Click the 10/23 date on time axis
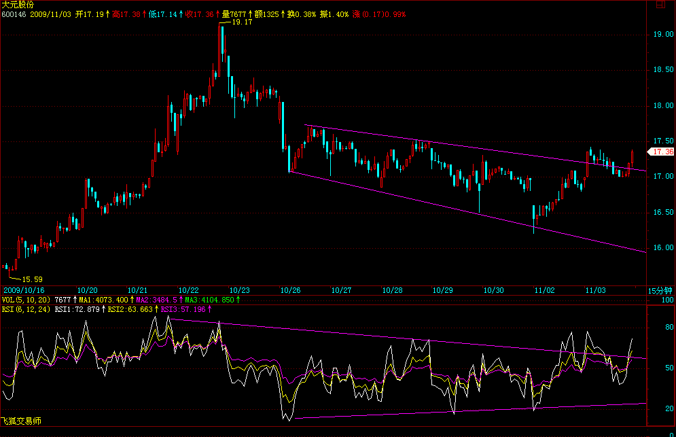The width and height of the screenshot is (676, 437). pyautogui.click(x=239, y=290)
